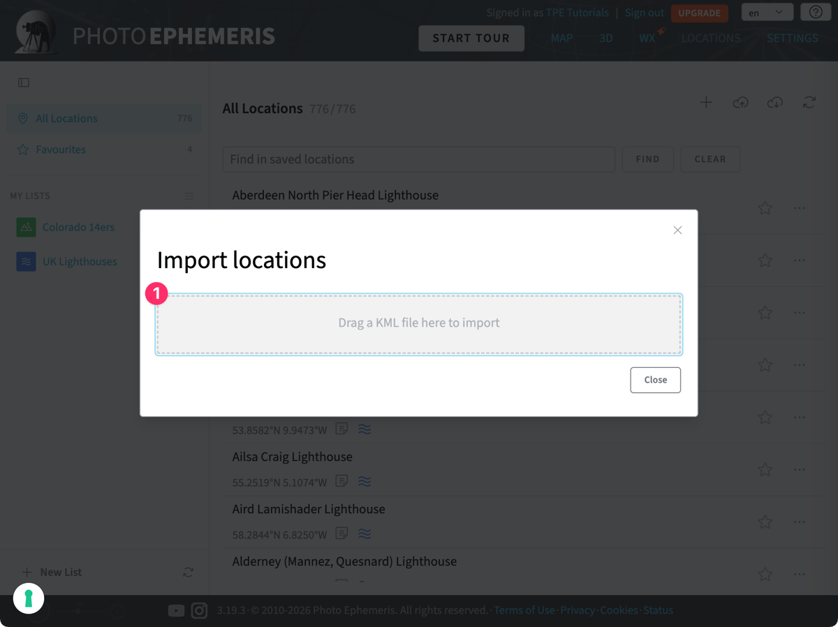Screen dimensions: 838x627
Task: Click the cloud upload import icon
Action: coord(740,103)
